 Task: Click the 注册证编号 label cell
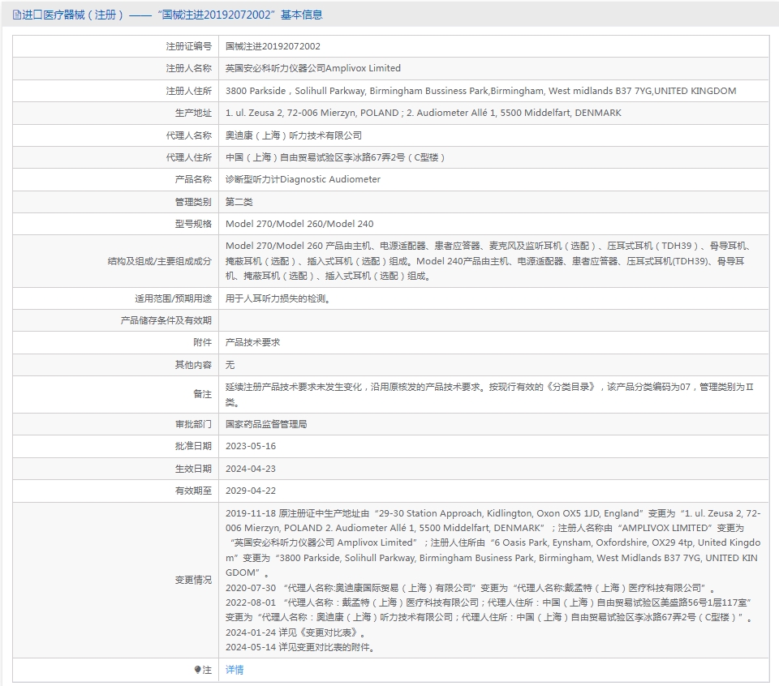pyautogui.click(x=189, y=46)
